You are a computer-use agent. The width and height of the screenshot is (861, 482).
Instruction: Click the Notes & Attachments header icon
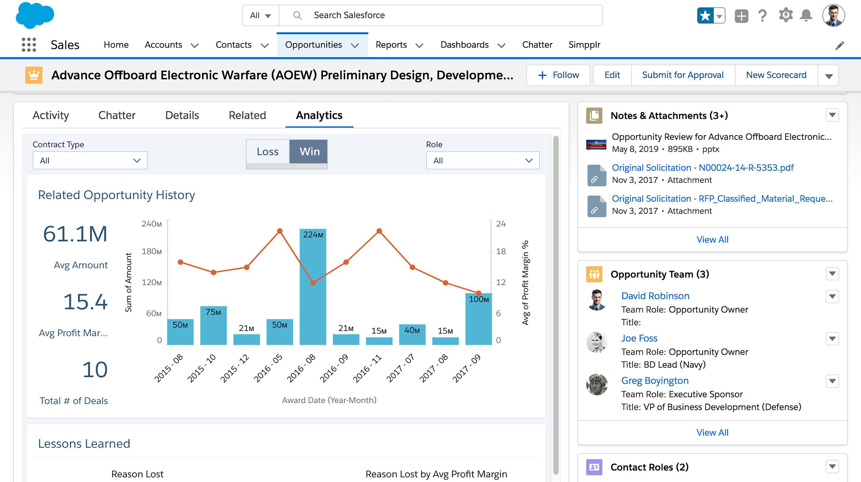[594, 116]
